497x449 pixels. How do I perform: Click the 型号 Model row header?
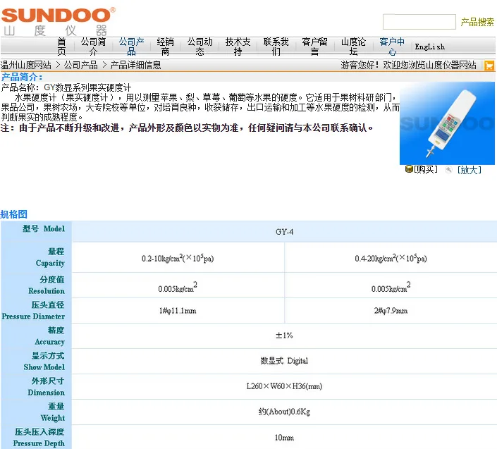pyautogui.click(x=36, y=231)
